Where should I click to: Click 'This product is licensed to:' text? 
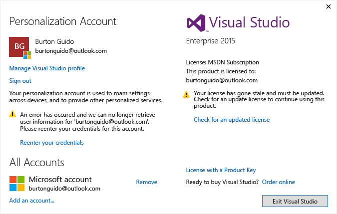[x=221, y=71]
